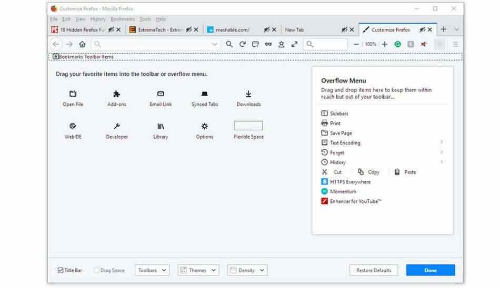
Task: Click the Restore Defaults button
Action: pos(373,270)
